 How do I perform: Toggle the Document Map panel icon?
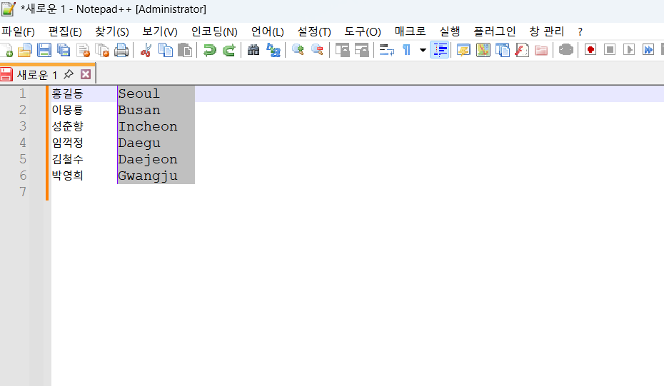pyautogui.click(x=483, y=50)
